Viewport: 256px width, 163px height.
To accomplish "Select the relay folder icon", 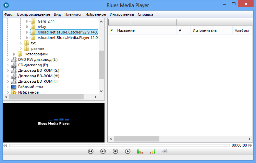I will 33,27.
